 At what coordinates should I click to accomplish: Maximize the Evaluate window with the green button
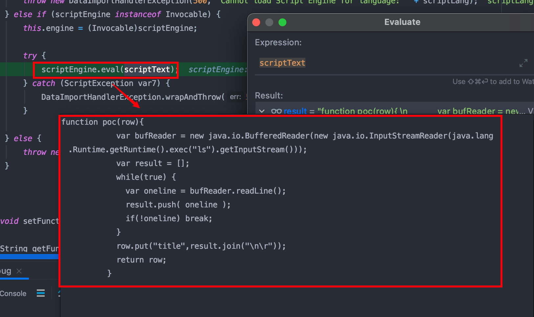click(x=282, y=22)
